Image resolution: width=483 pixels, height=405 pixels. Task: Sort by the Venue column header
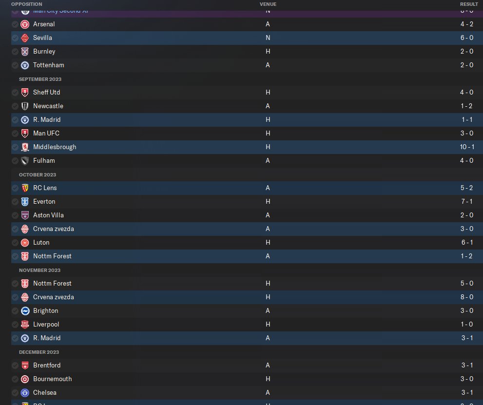pyautogui.click(x=268, y=4)
